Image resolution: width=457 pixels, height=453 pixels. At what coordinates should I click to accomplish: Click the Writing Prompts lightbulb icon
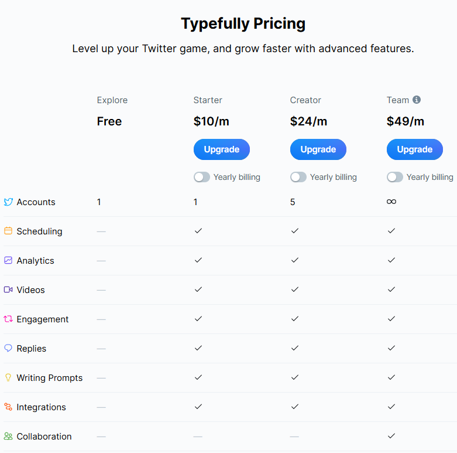point(8,377)
